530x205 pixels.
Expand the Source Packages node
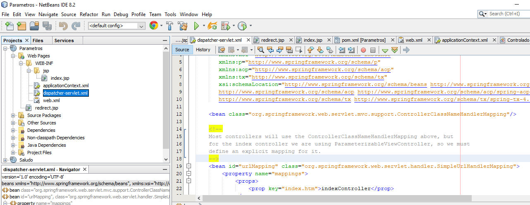tap(13, 115)
